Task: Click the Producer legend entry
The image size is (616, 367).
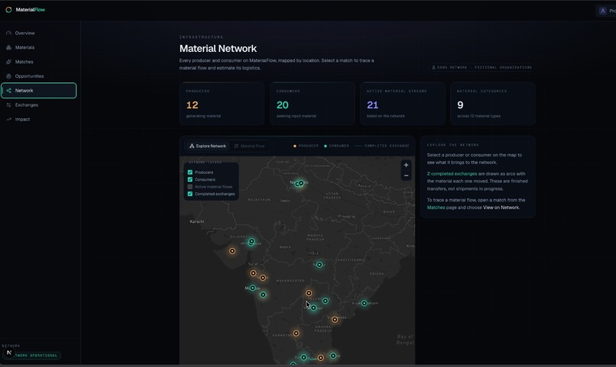Action: (306, 146)
